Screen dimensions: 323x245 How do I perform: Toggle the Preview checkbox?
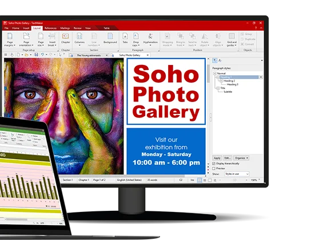(214, 169)
